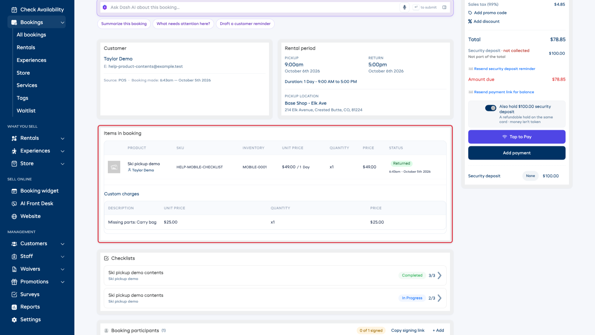The image size is (595, 335).
Task: Click the Dash AI logo icon in prompt bar
Action: [105, 7]
